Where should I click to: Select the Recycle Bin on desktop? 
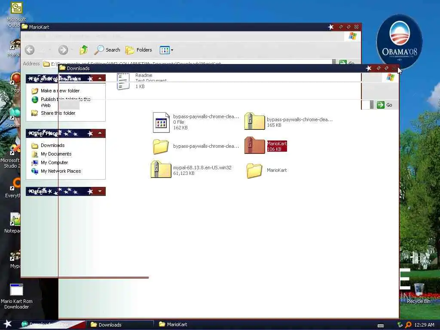click(x=419, y=293)
